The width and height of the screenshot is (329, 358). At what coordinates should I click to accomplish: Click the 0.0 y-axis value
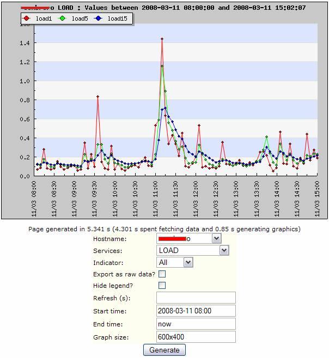click(25, 176)
